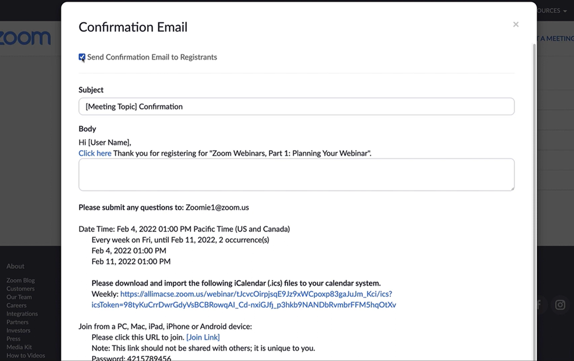Click the Partners footer link
This screenshot has width=574, height=361.
pyautogui.click(x=16, y=321)
